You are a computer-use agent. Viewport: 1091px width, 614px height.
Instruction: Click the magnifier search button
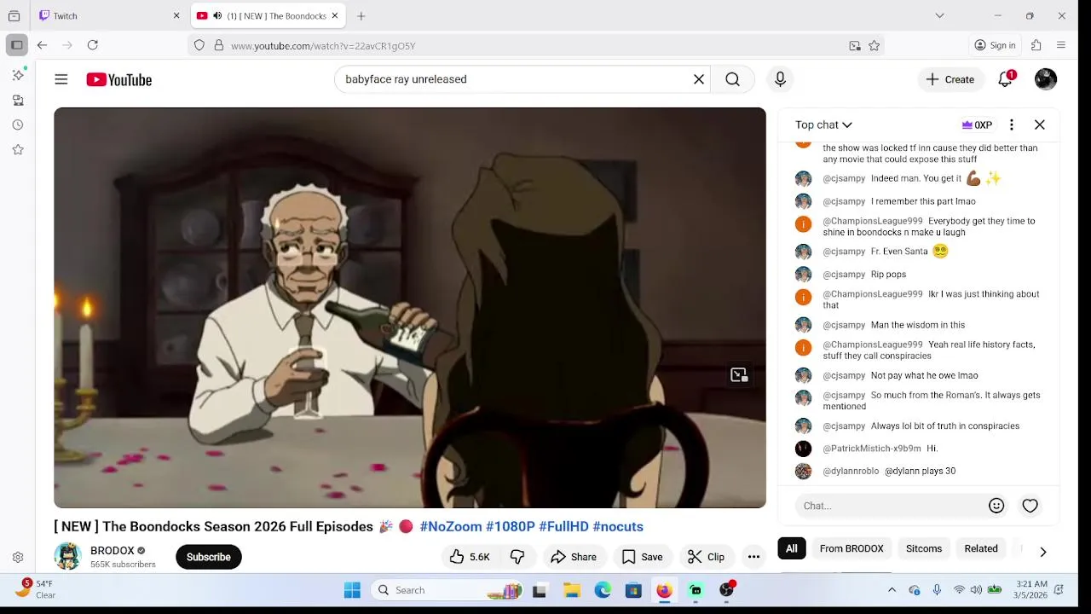pos(732,79)
